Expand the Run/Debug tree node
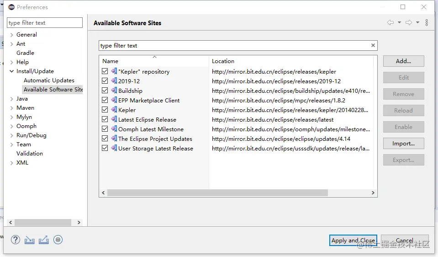438x257 pixels. [12, 135]
